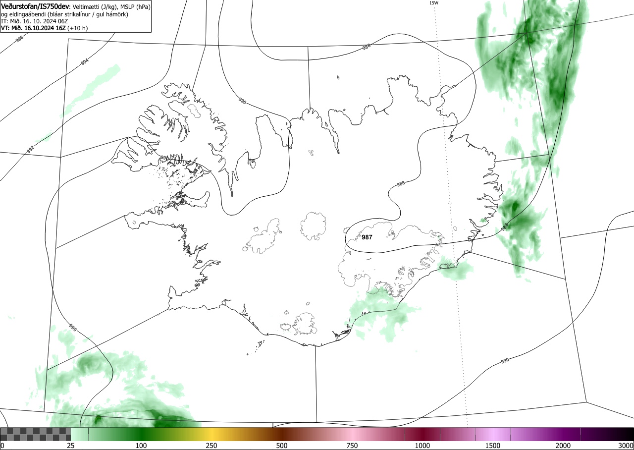Click the "750" tick on the colour scale

tap(352, 446)
